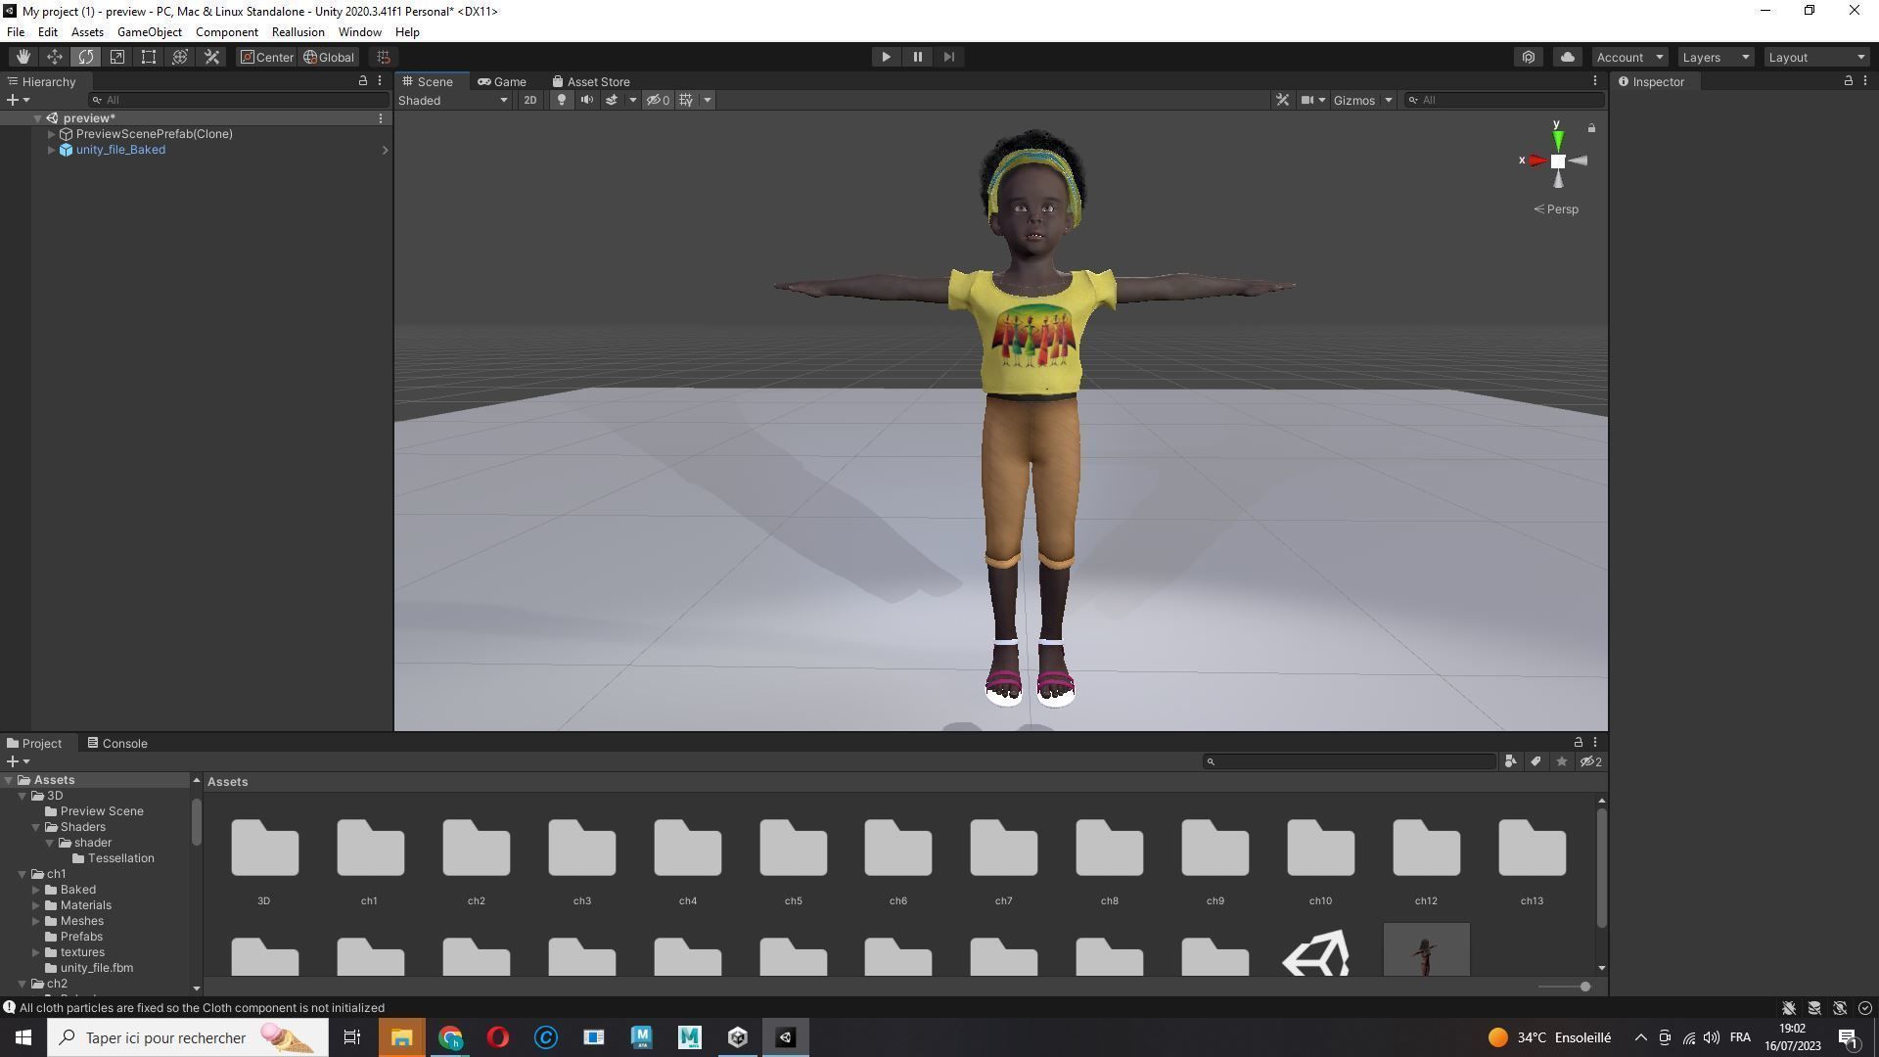The height and width of the screenshot is (1057, 1879).
Task: Expand unity_file_Baked in Hierarchy
Action: [51, 150]
